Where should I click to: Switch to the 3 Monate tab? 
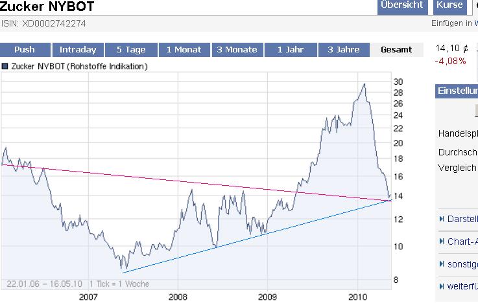(x=237, y=50)
